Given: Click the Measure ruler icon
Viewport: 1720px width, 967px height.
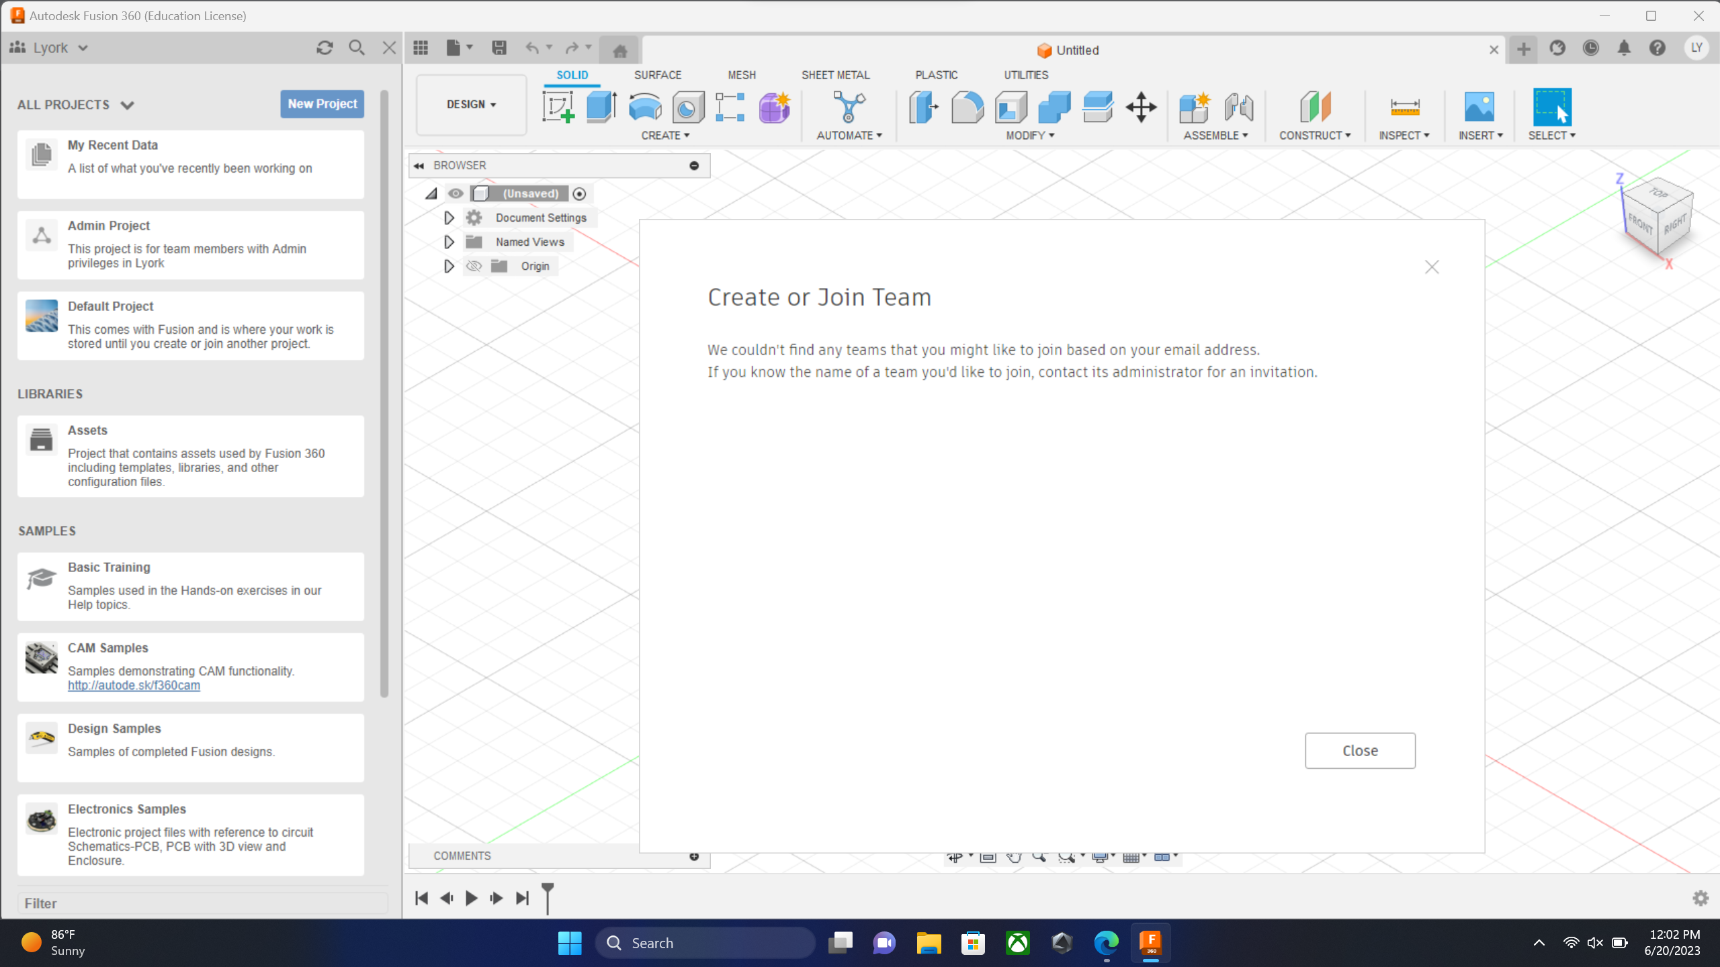Looking at the screenshot, I should coord(1404,107).
